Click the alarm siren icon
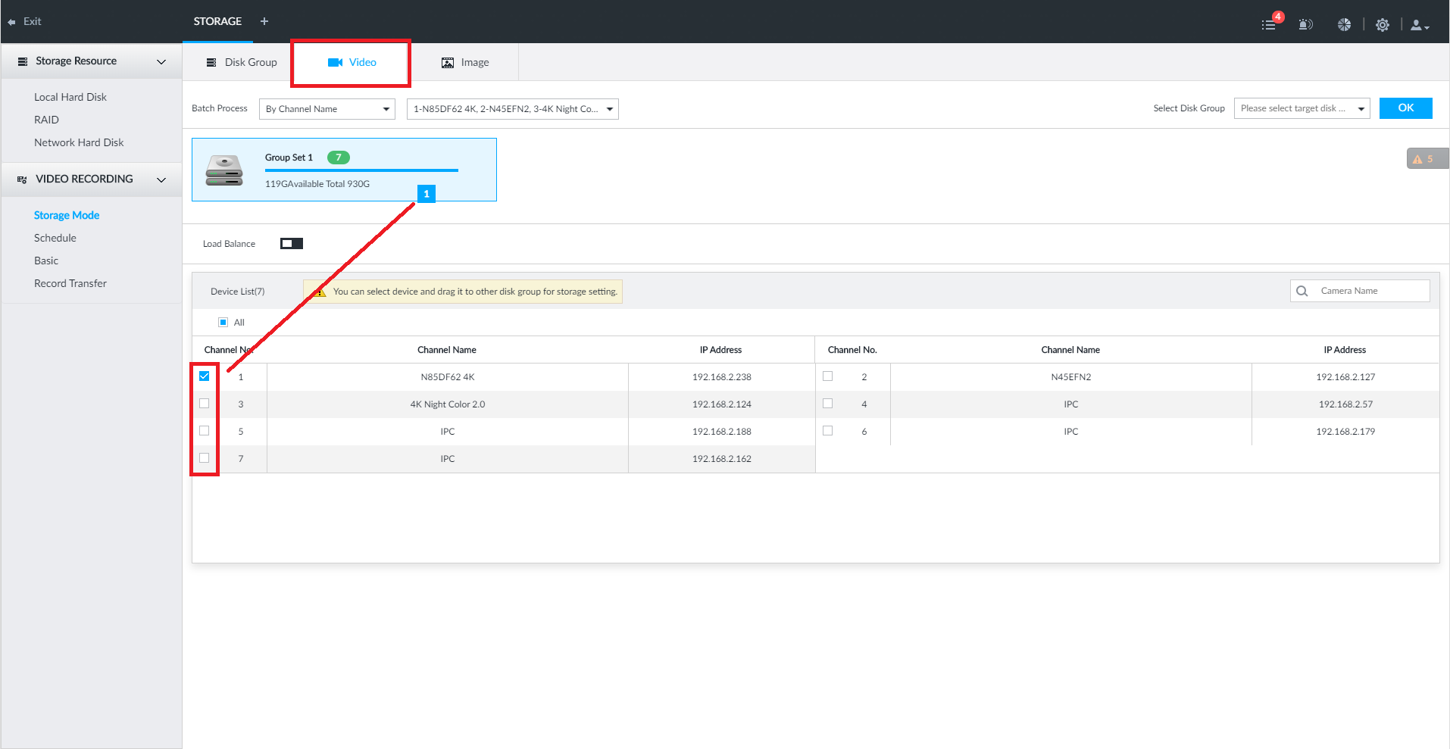Image resolution: width=1450 pixels, height=749 pixels. point(1305,24)
